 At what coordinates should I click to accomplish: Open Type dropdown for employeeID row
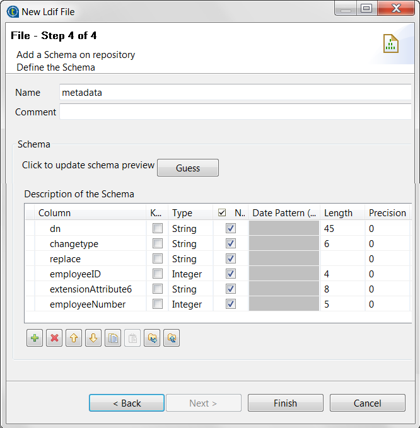tap(190, 274)
